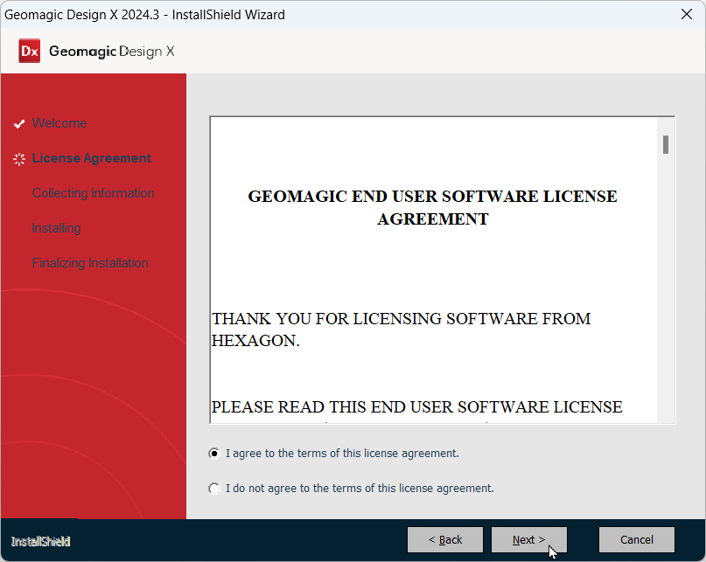Select 'I agree to the terms' radio button
This screenshot has height=562, width=706.
214,453
